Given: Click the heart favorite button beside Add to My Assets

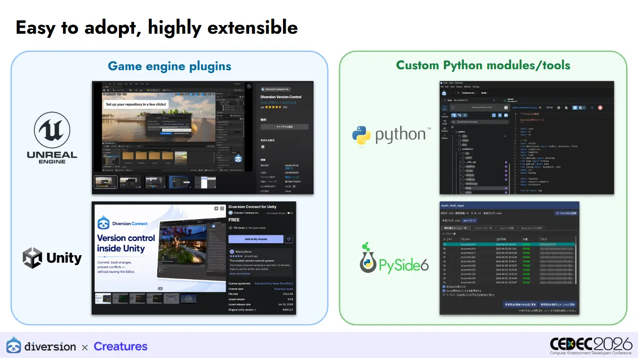Looking at the screenshot, I should pos(289,239).
